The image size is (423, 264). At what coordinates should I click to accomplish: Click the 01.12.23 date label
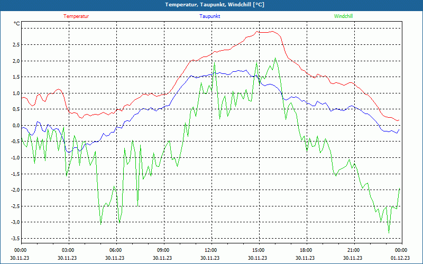(x=400, y=258)
